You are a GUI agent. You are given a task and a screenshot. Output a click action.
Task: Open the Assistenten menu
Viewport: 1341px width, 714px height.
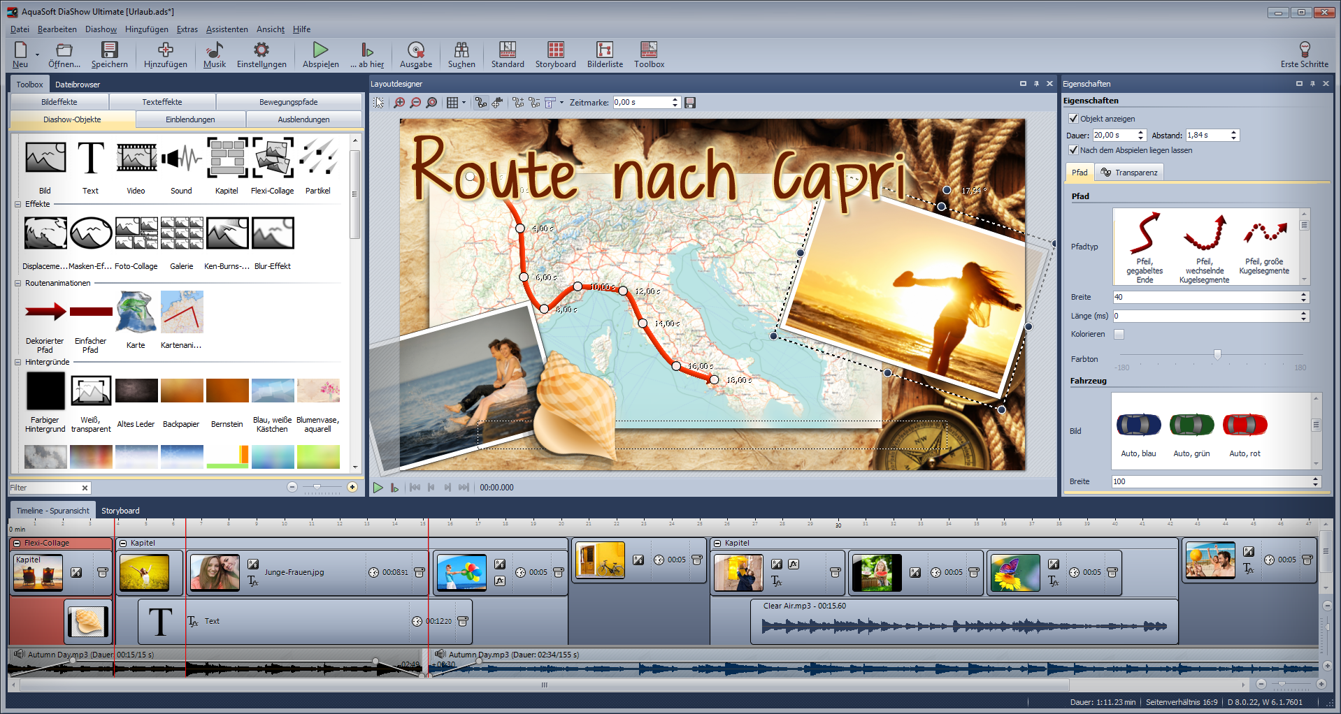pos(227,29)
